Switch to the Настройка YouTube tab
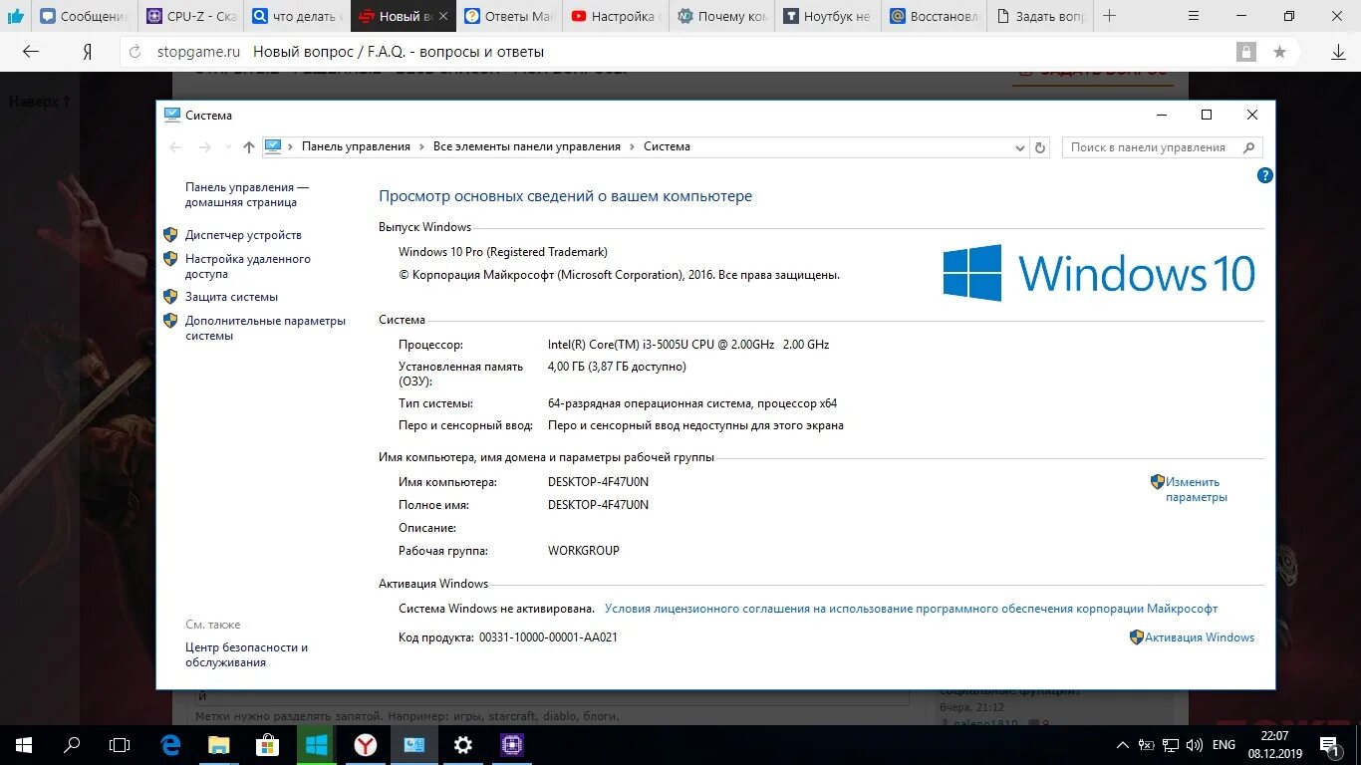 tap(615, 16)
